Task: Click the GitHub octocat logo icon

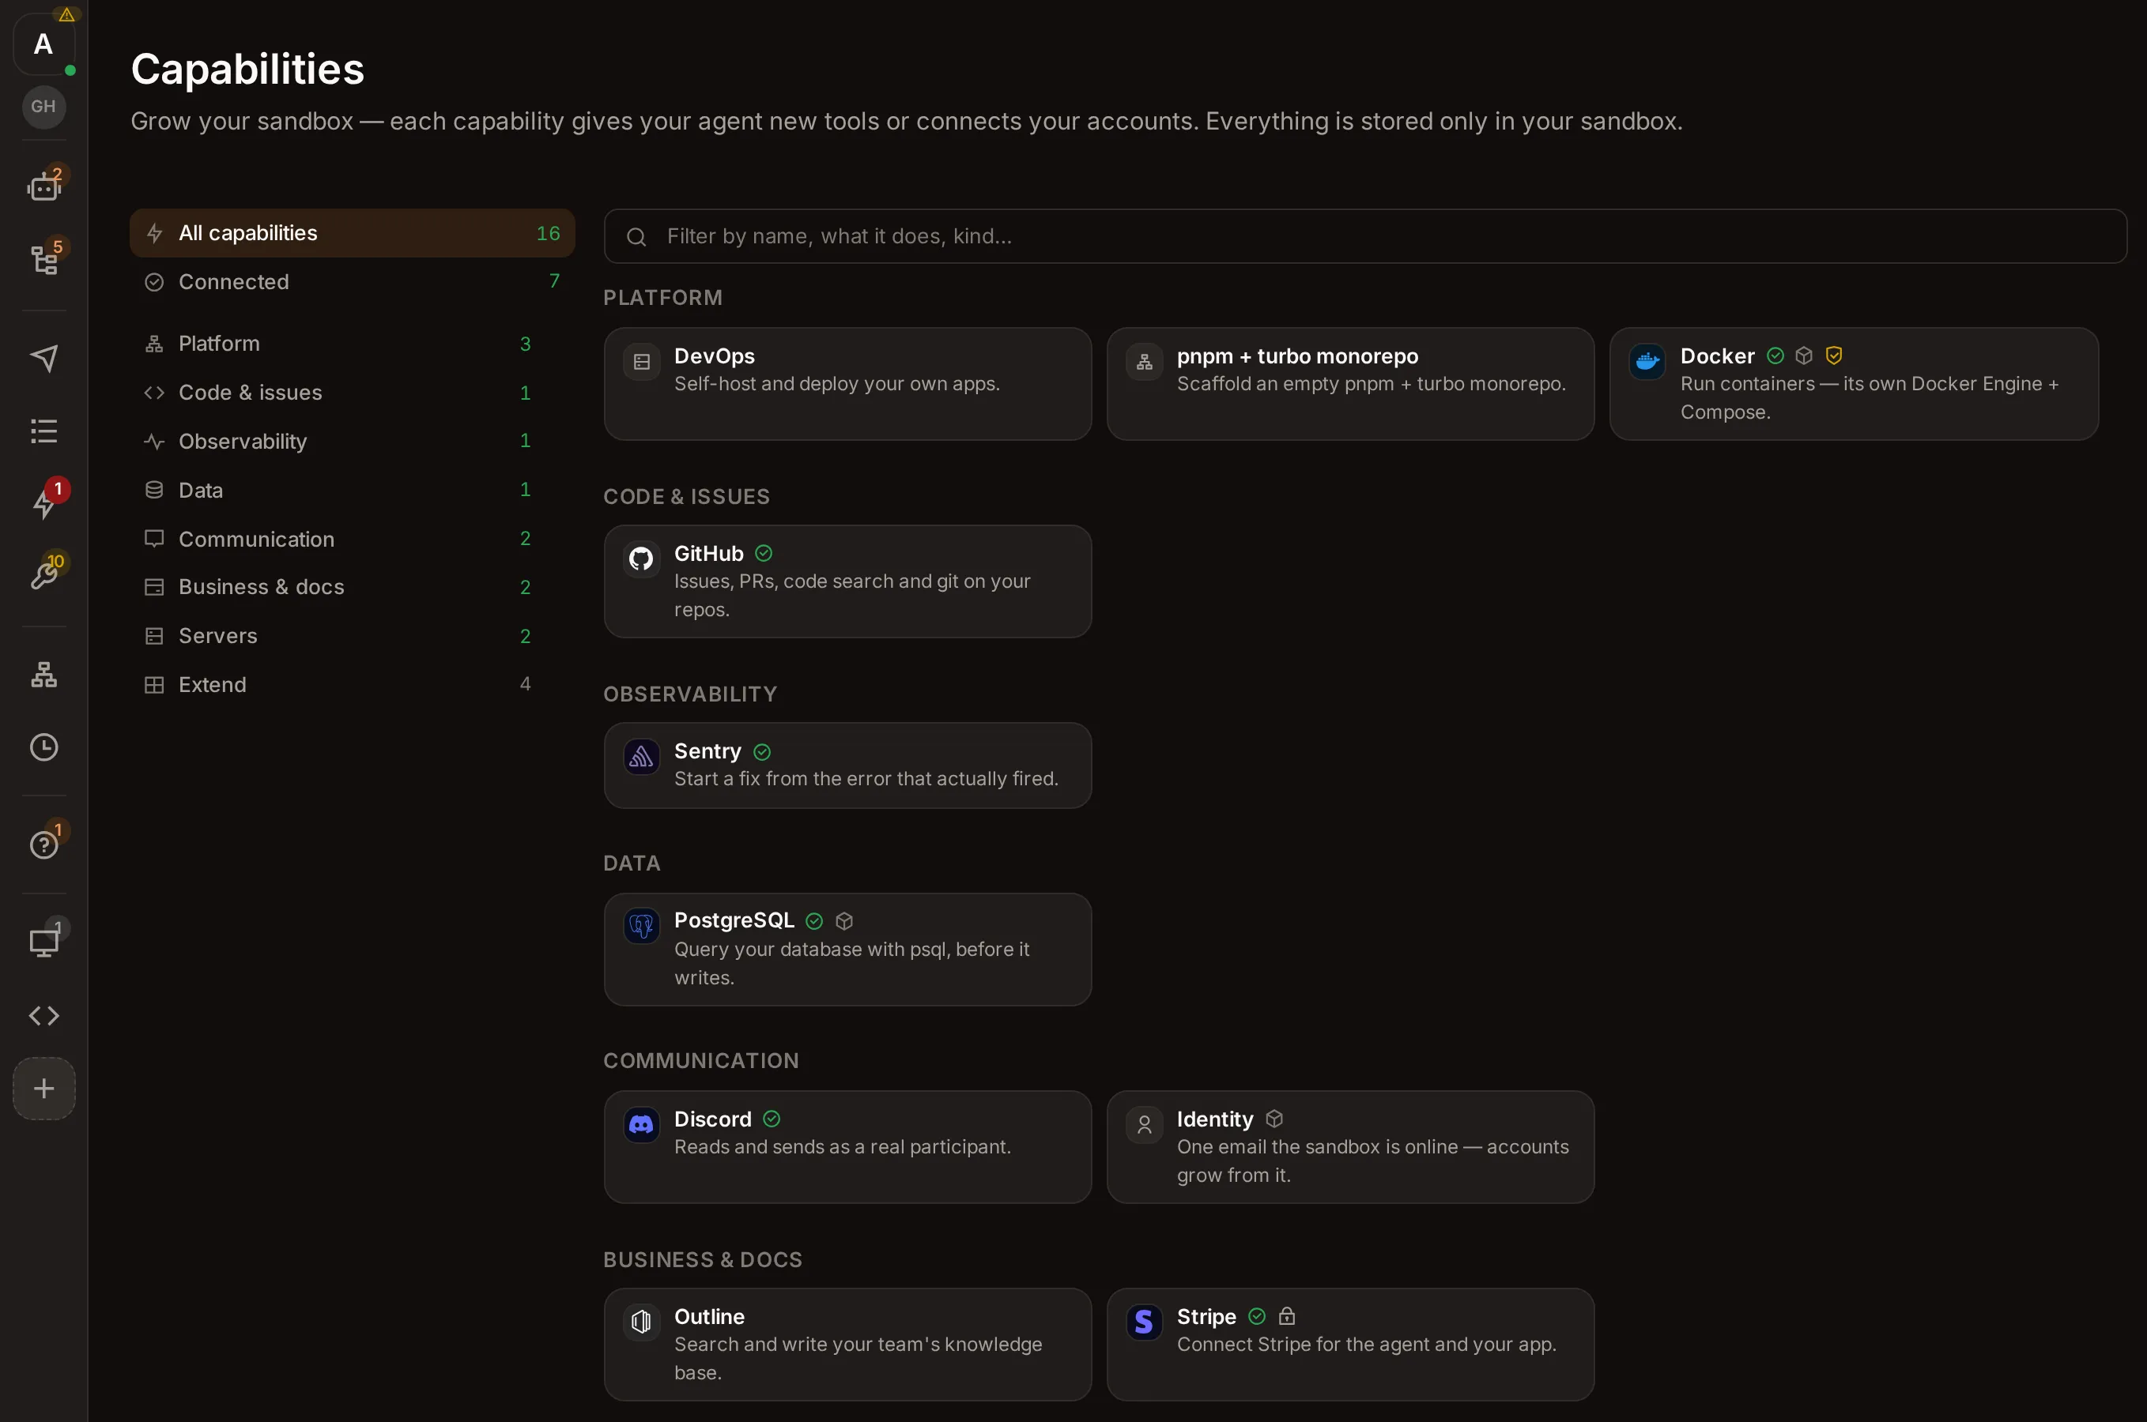Action: pos(642,559)
